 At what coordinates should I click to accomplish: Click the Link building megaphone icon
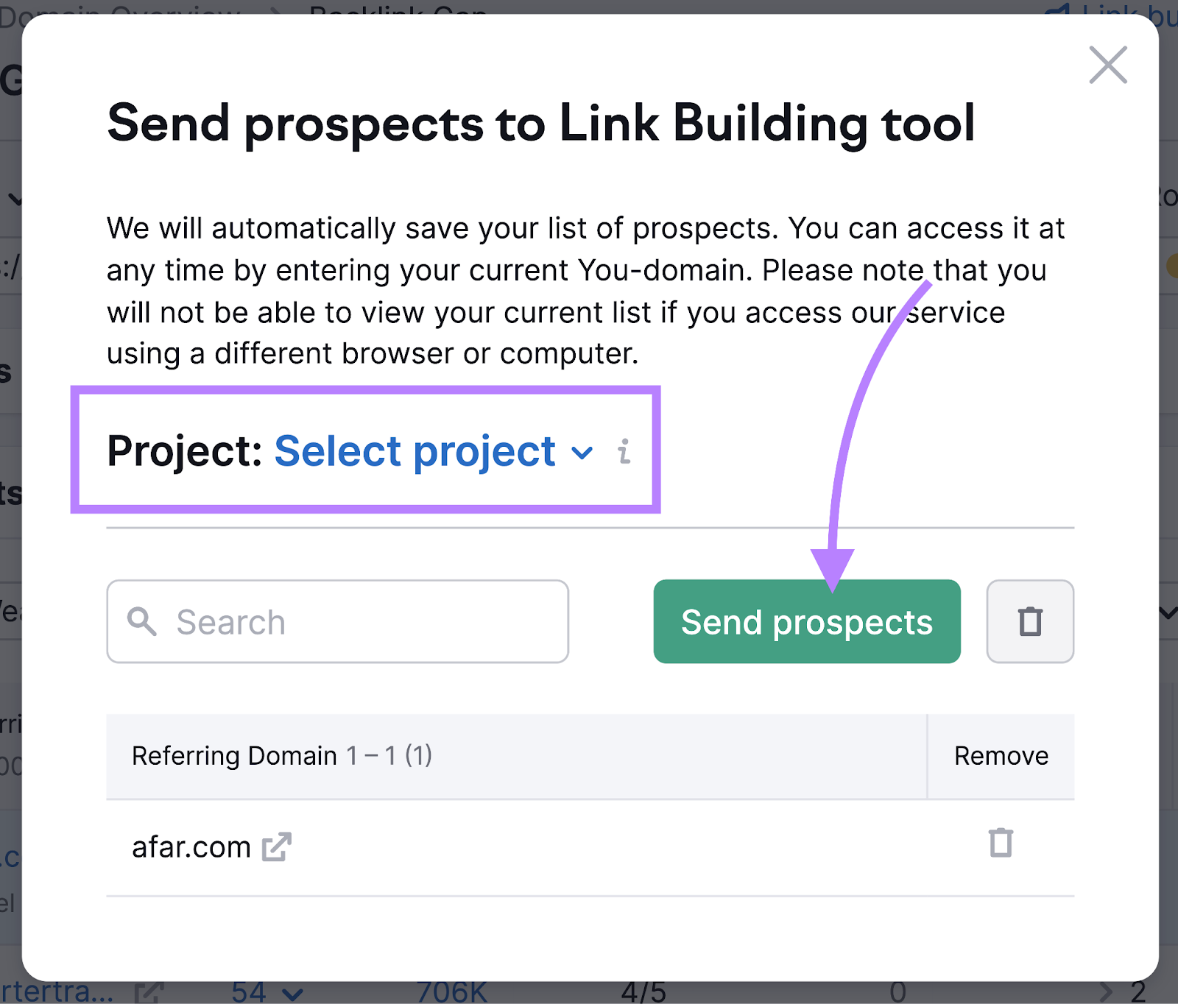point(1058,9)
